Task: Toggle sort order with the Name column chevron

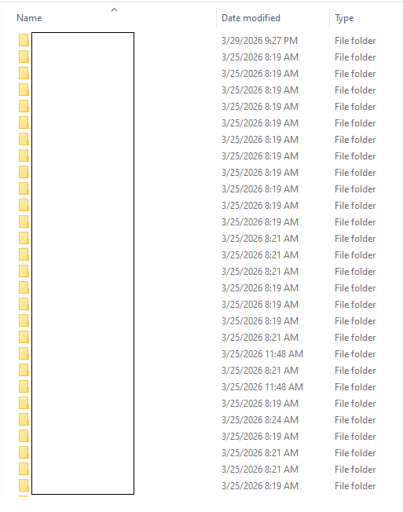Action: 115,10
